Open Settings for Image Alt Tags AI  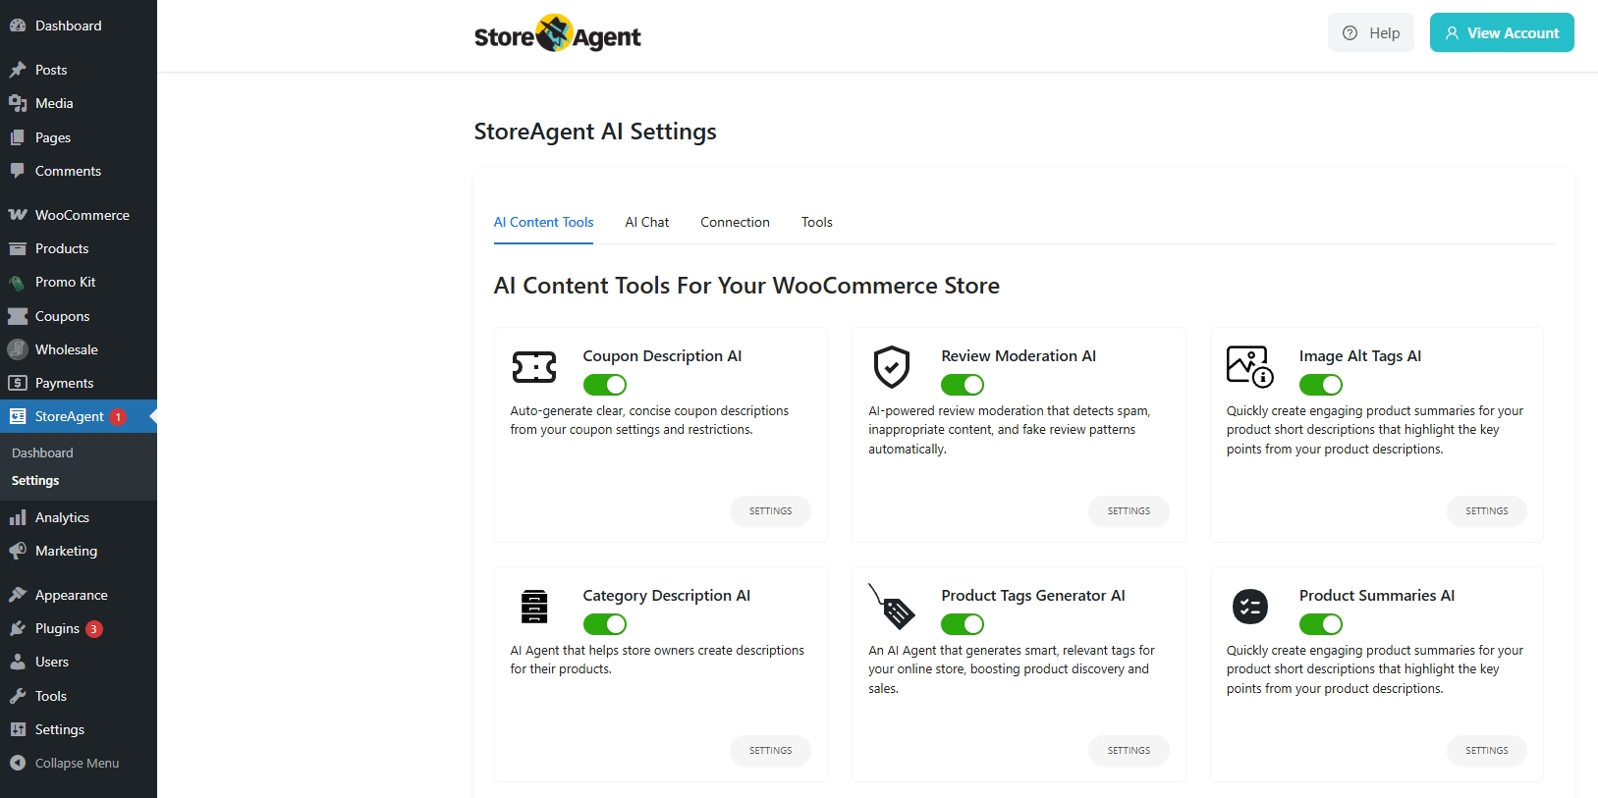tap(1486, 510)
